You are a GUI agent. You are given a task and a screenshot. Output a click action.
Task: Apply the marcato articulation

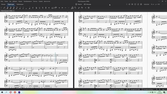tap(59, 8)
